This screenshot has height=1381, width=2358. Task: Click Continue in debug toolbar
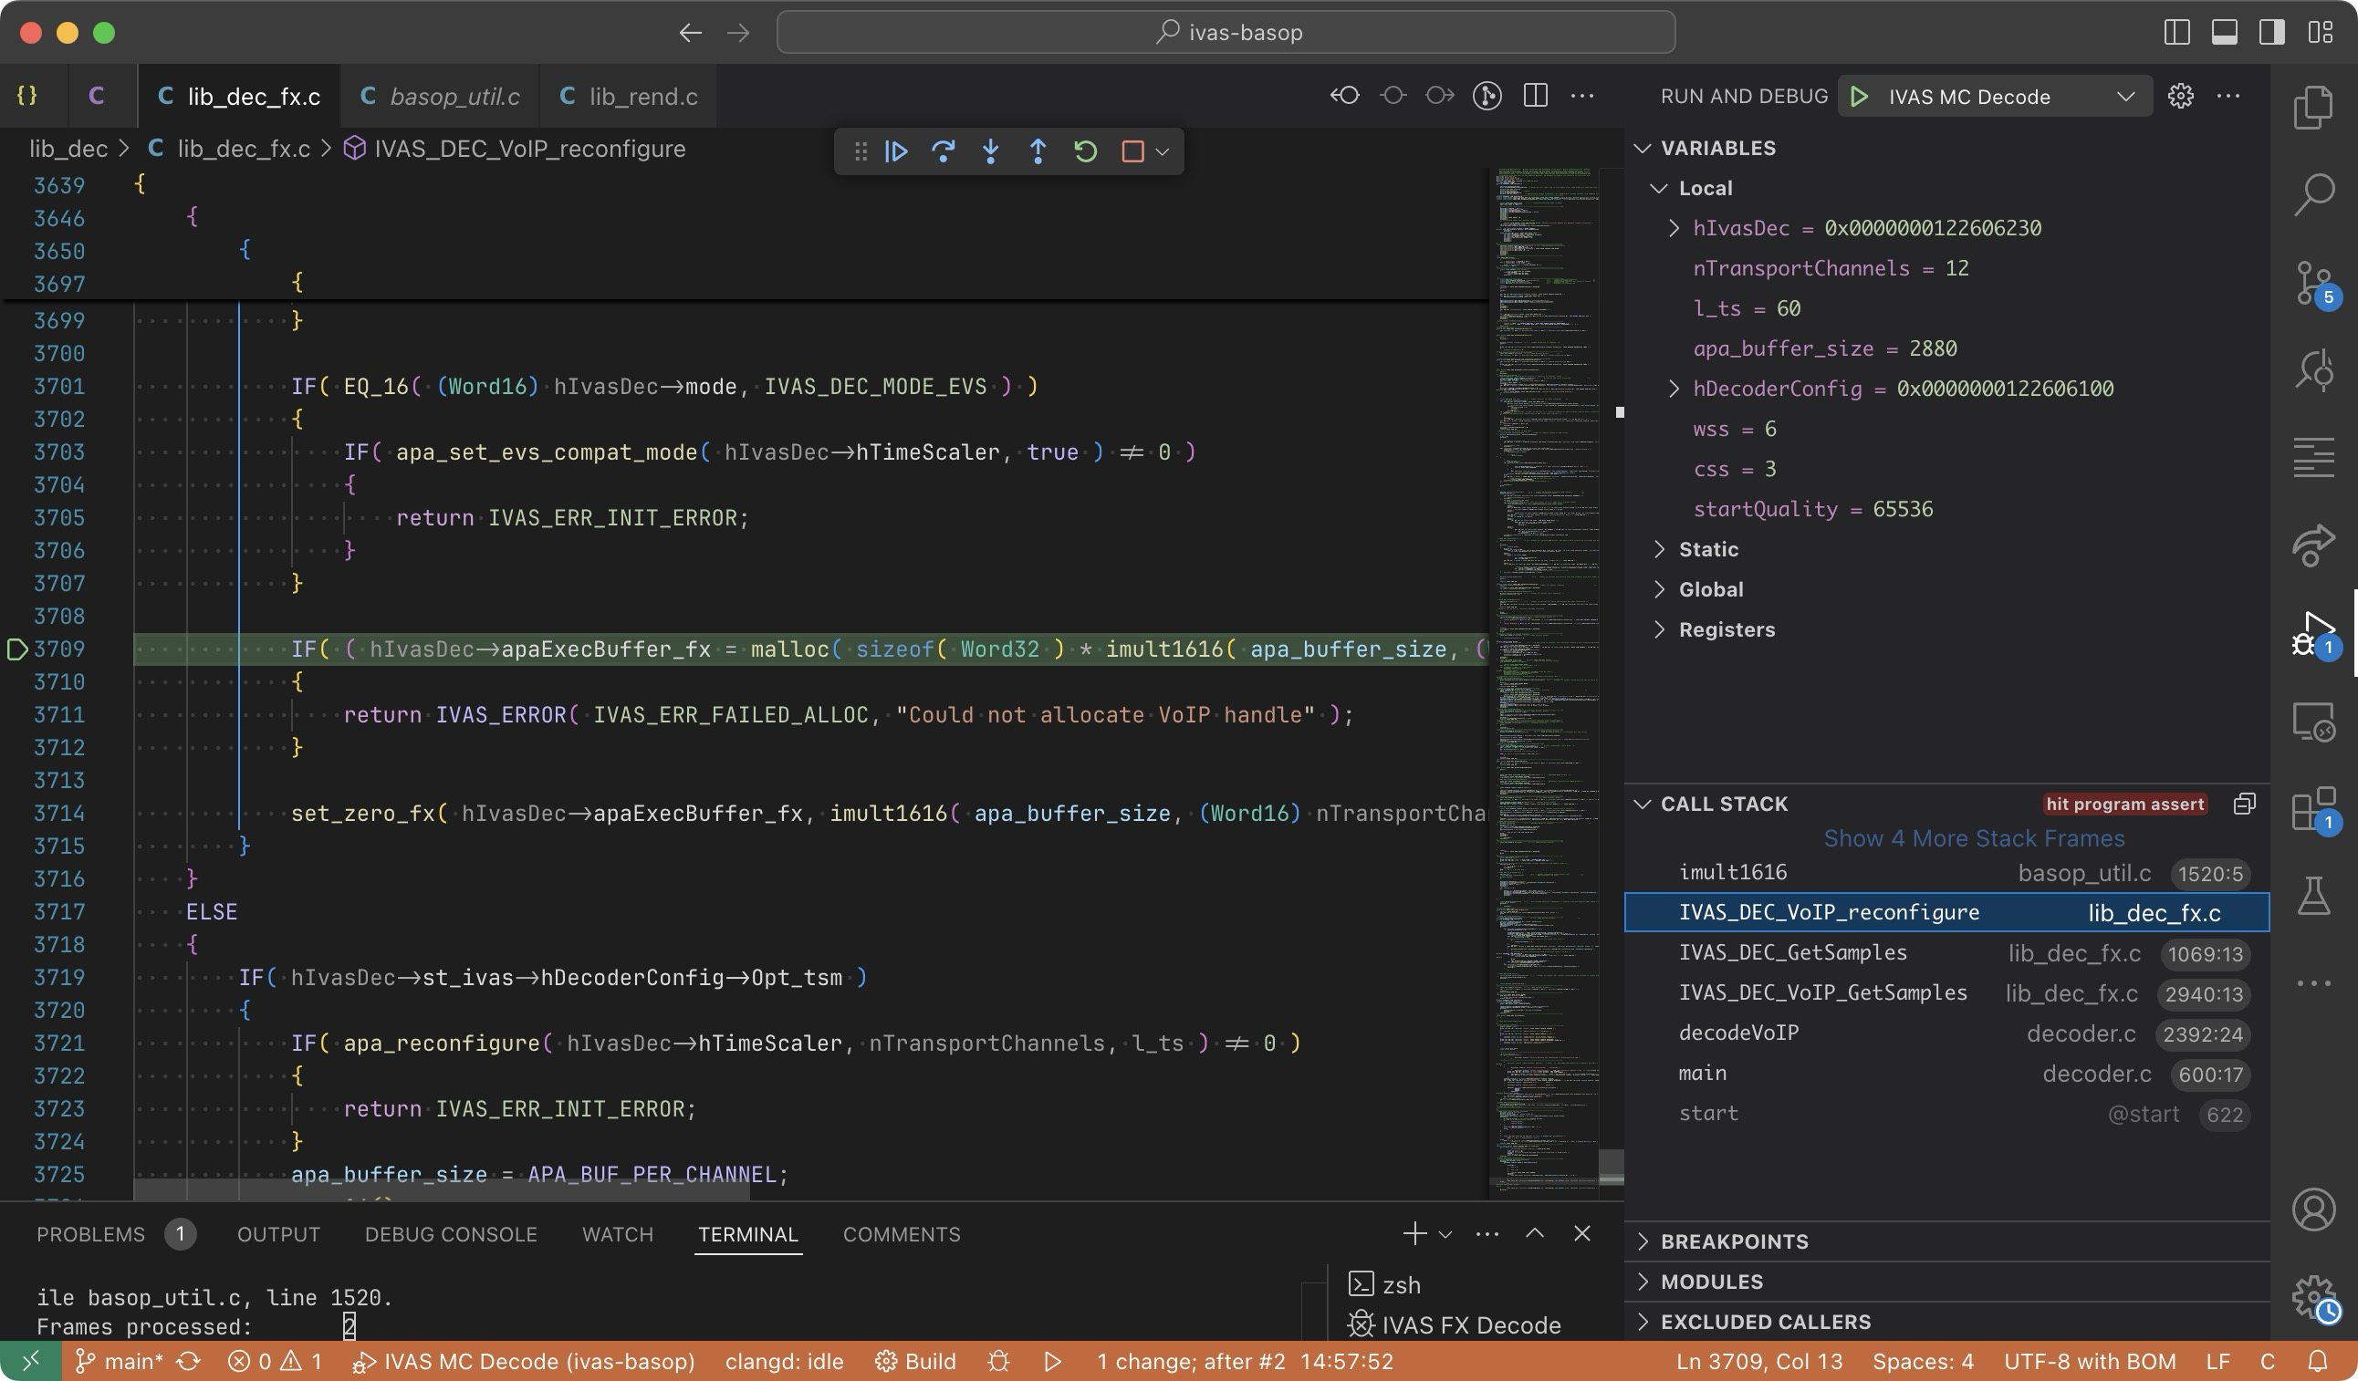coord(895,151)
